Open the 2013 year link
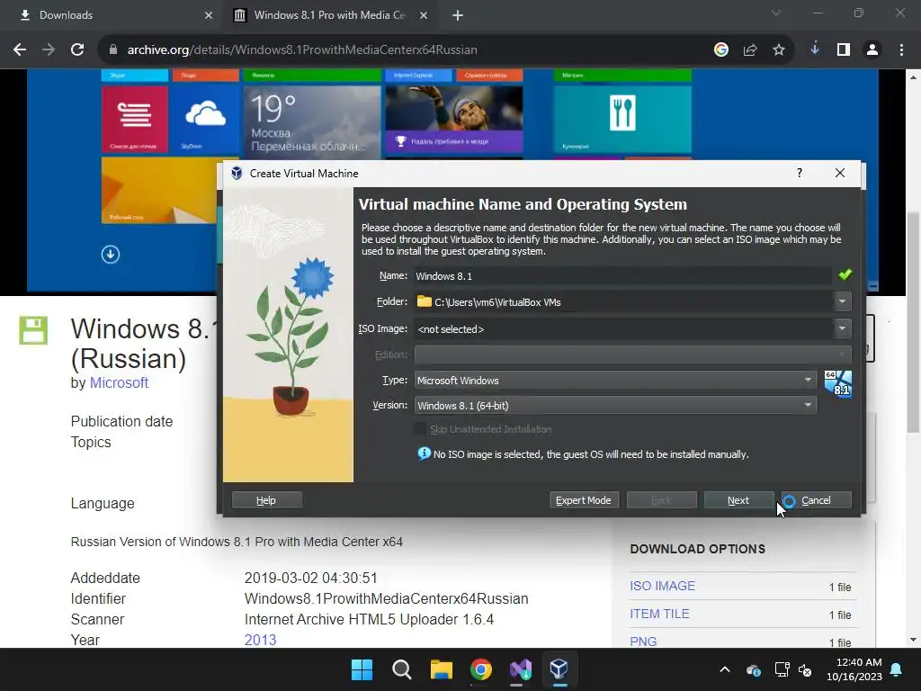The width and height of the screenshot is (921, 691). point(260,640)
